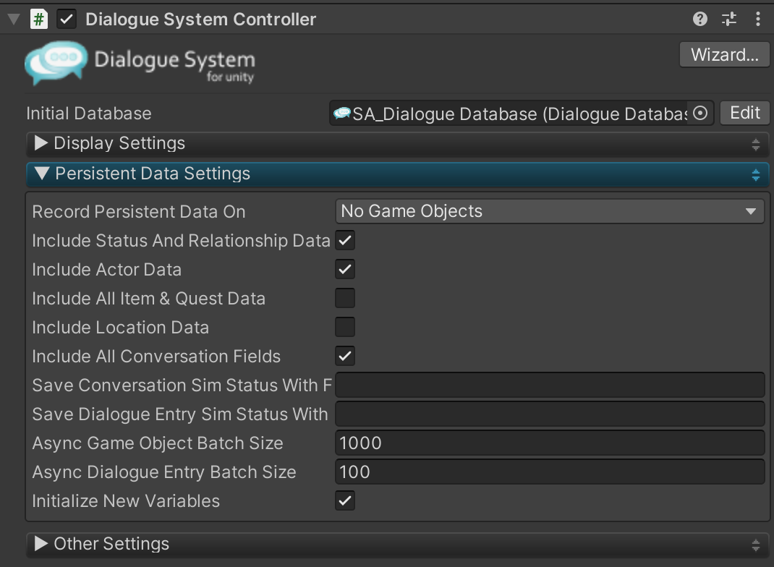Click the database icon in Initial Database field
The image size is (774, 567).
tap(341, 114)
